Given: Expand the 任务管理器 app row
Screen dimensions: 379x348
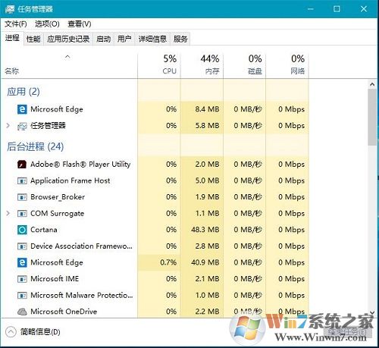Looking at the screenshot, I should tap(8, 126).
